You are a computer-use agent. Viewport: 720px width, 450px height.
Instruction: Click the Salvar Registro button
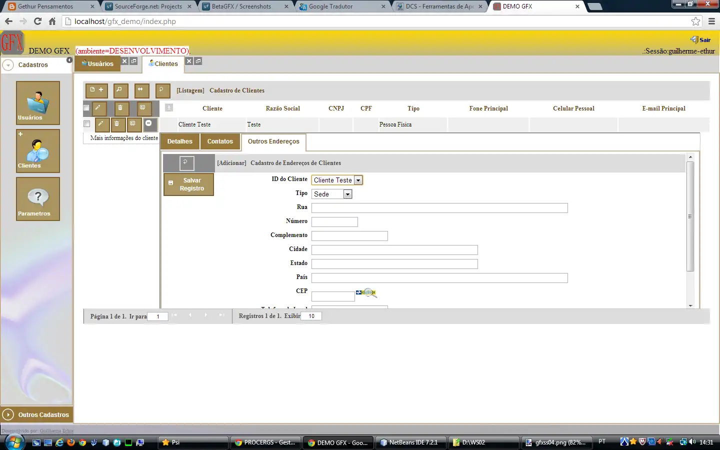click(189, 184)
